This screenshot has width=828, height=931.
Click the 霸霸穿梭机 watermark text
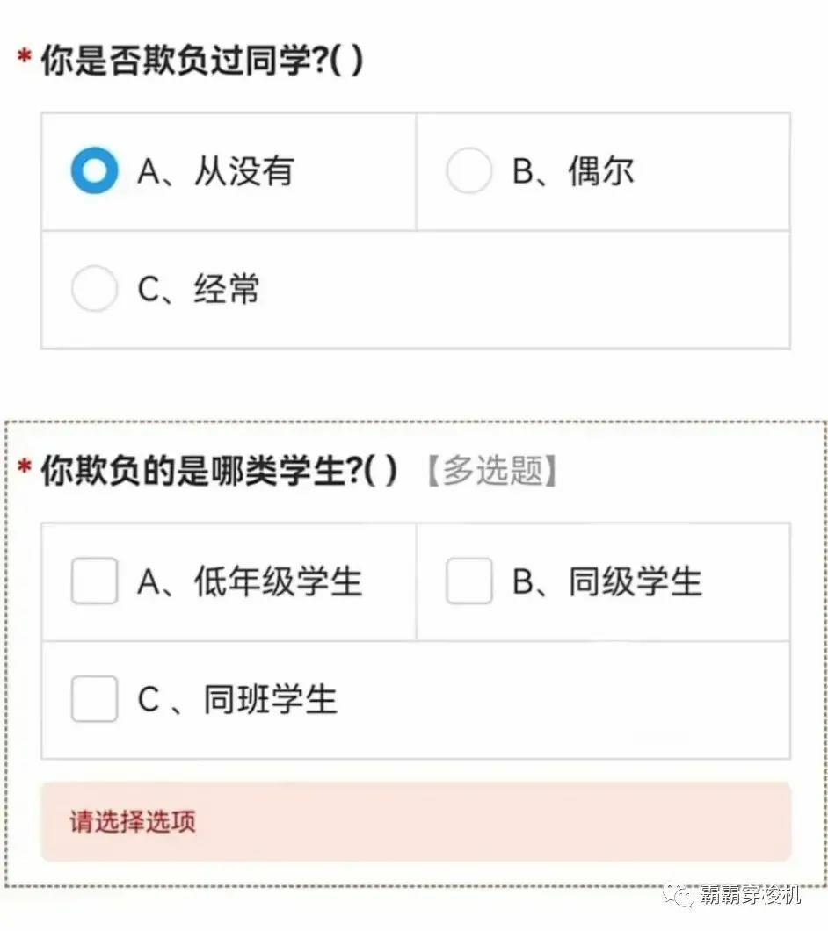[750, 894]
